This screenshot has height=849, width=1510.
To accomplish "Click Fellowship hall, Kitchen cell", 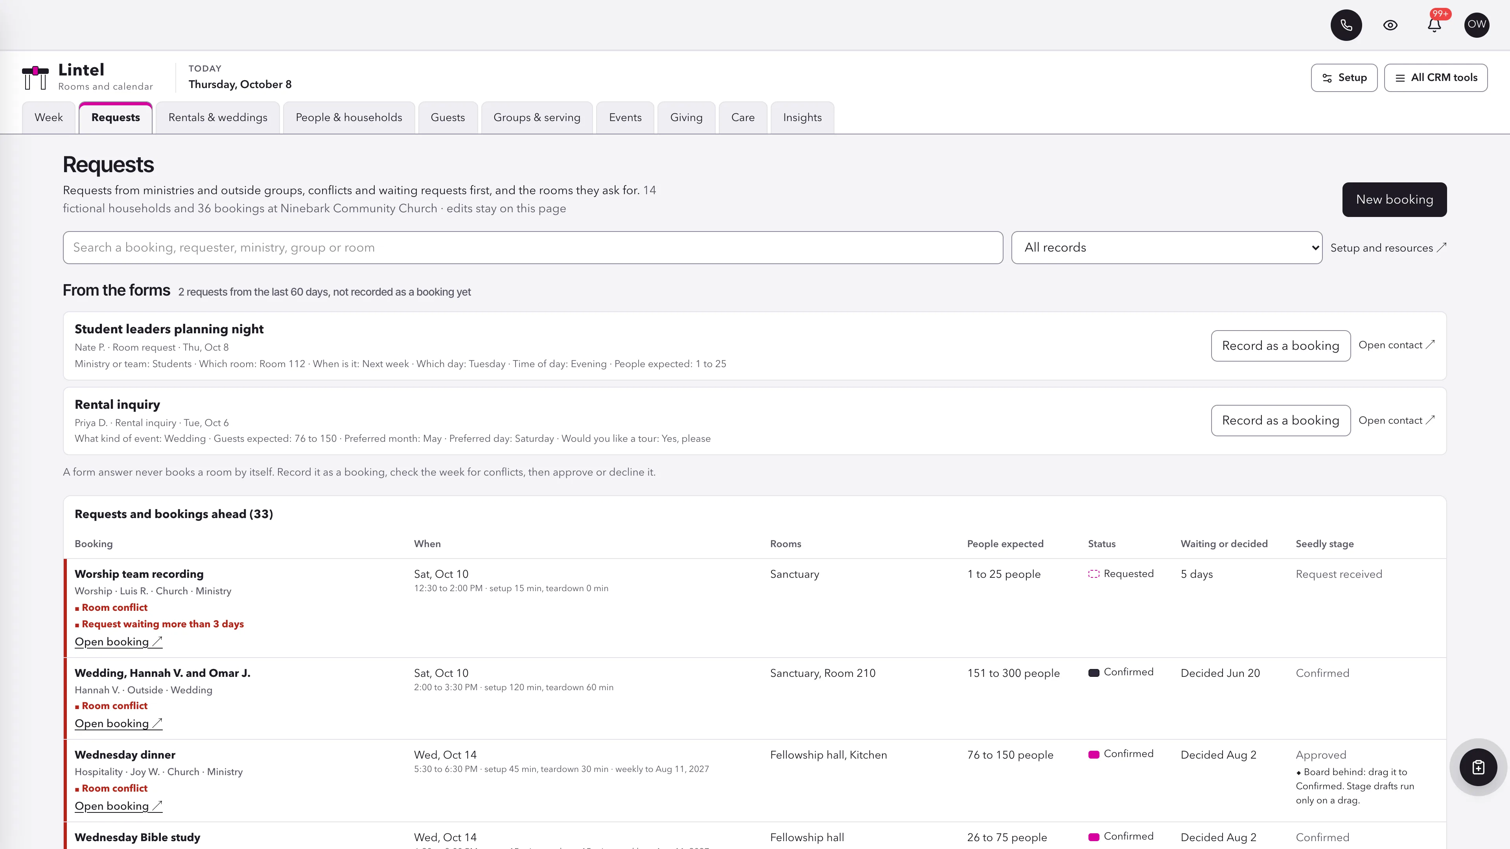I will coord(828,755).
